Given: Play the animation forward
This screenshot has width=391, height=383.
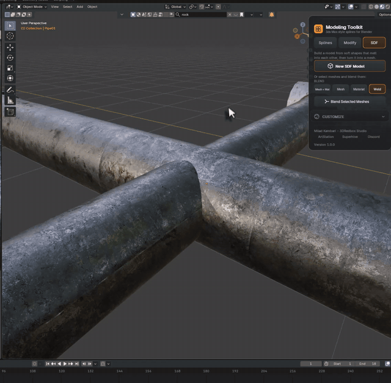Looking at the screenshot, I should point(65,364).
